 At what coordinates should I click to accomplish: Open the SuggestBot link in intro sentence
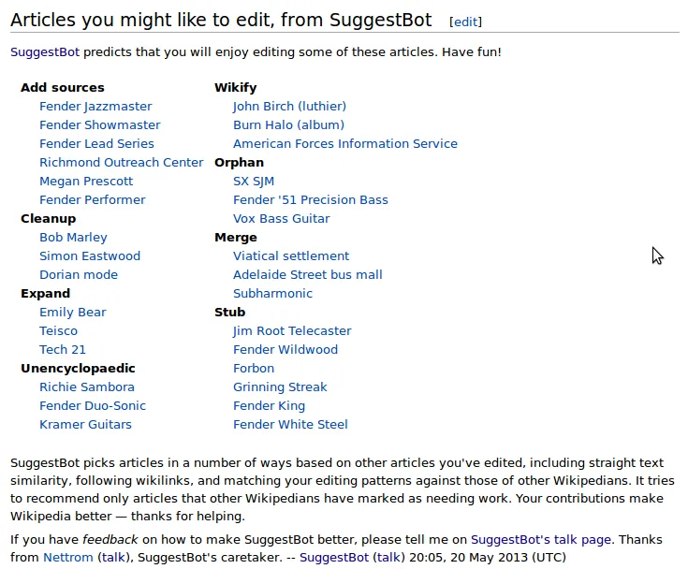45,52
